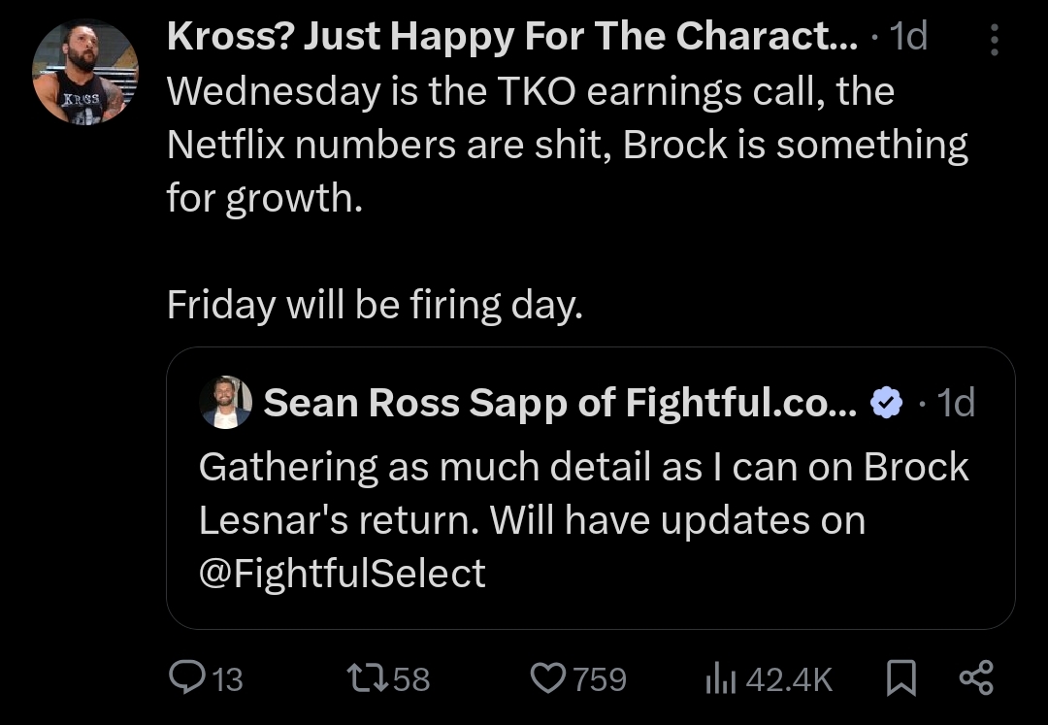Open the "Kross? Just Happy For The Charact..." profile name

512,37
